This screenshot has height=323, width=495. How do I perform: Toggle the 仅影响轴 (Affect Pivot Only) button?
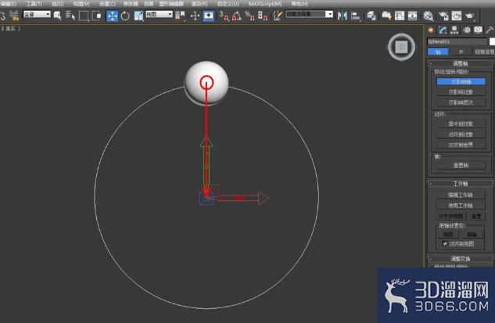pyautogui.click(x=461, y=82)
